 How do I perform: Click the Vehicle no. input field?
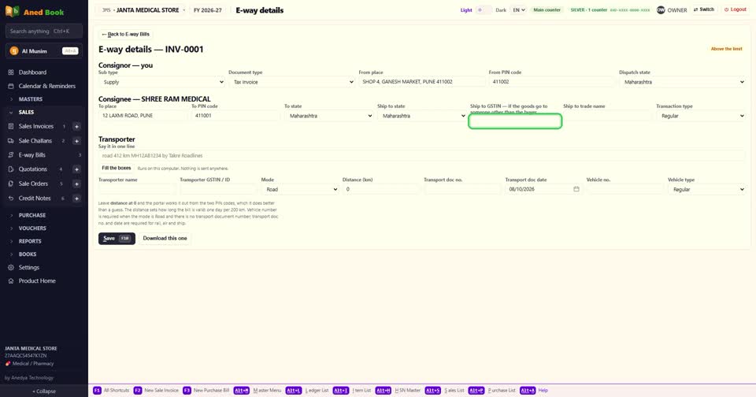[625, 190]
